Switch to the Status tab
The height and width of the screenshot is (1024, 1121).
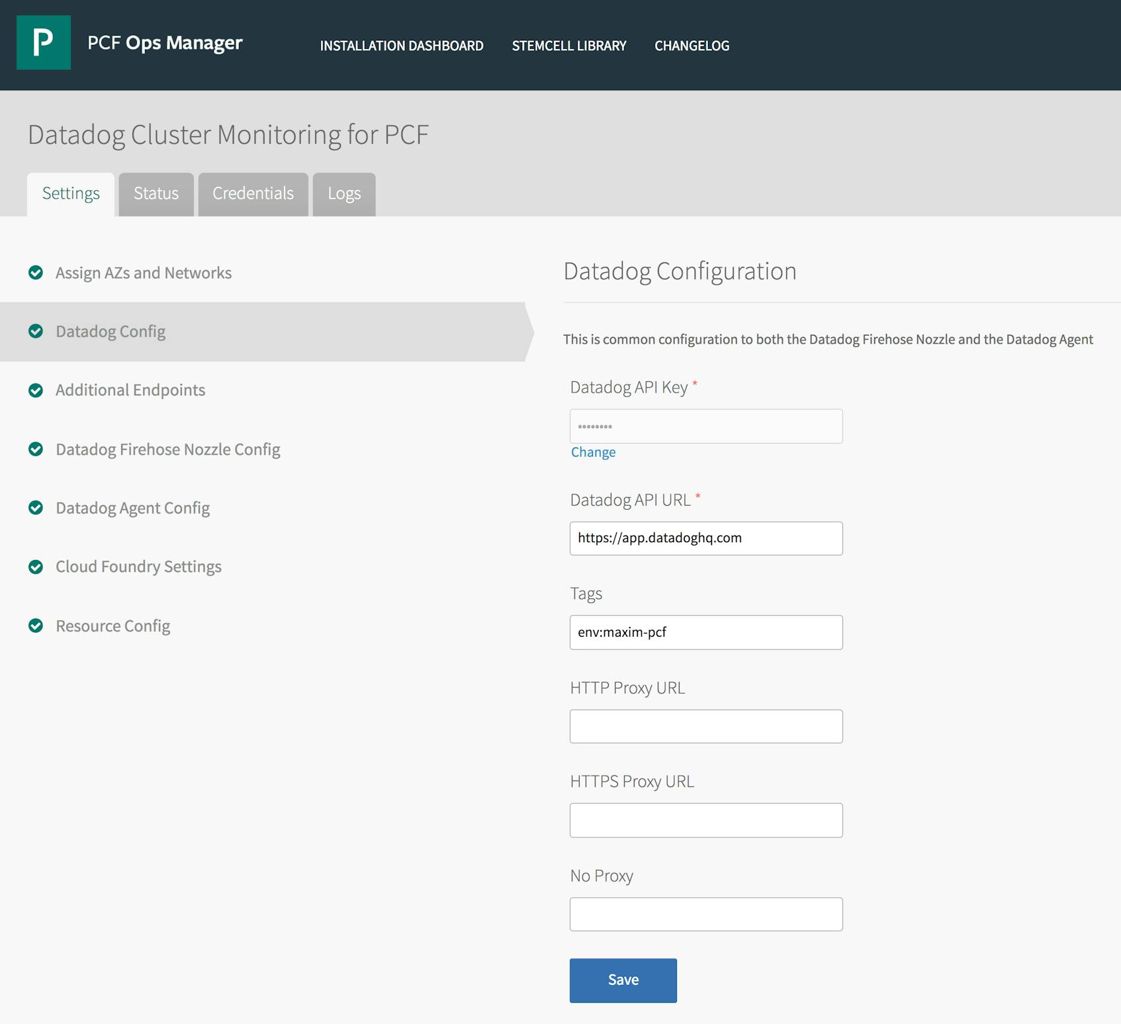tap(156, 194)
